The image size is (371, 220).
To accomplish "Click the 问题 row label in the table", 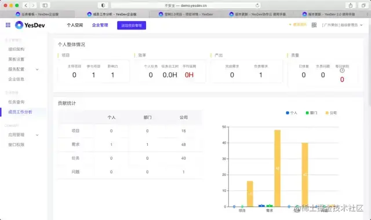I will pos(75,172).
